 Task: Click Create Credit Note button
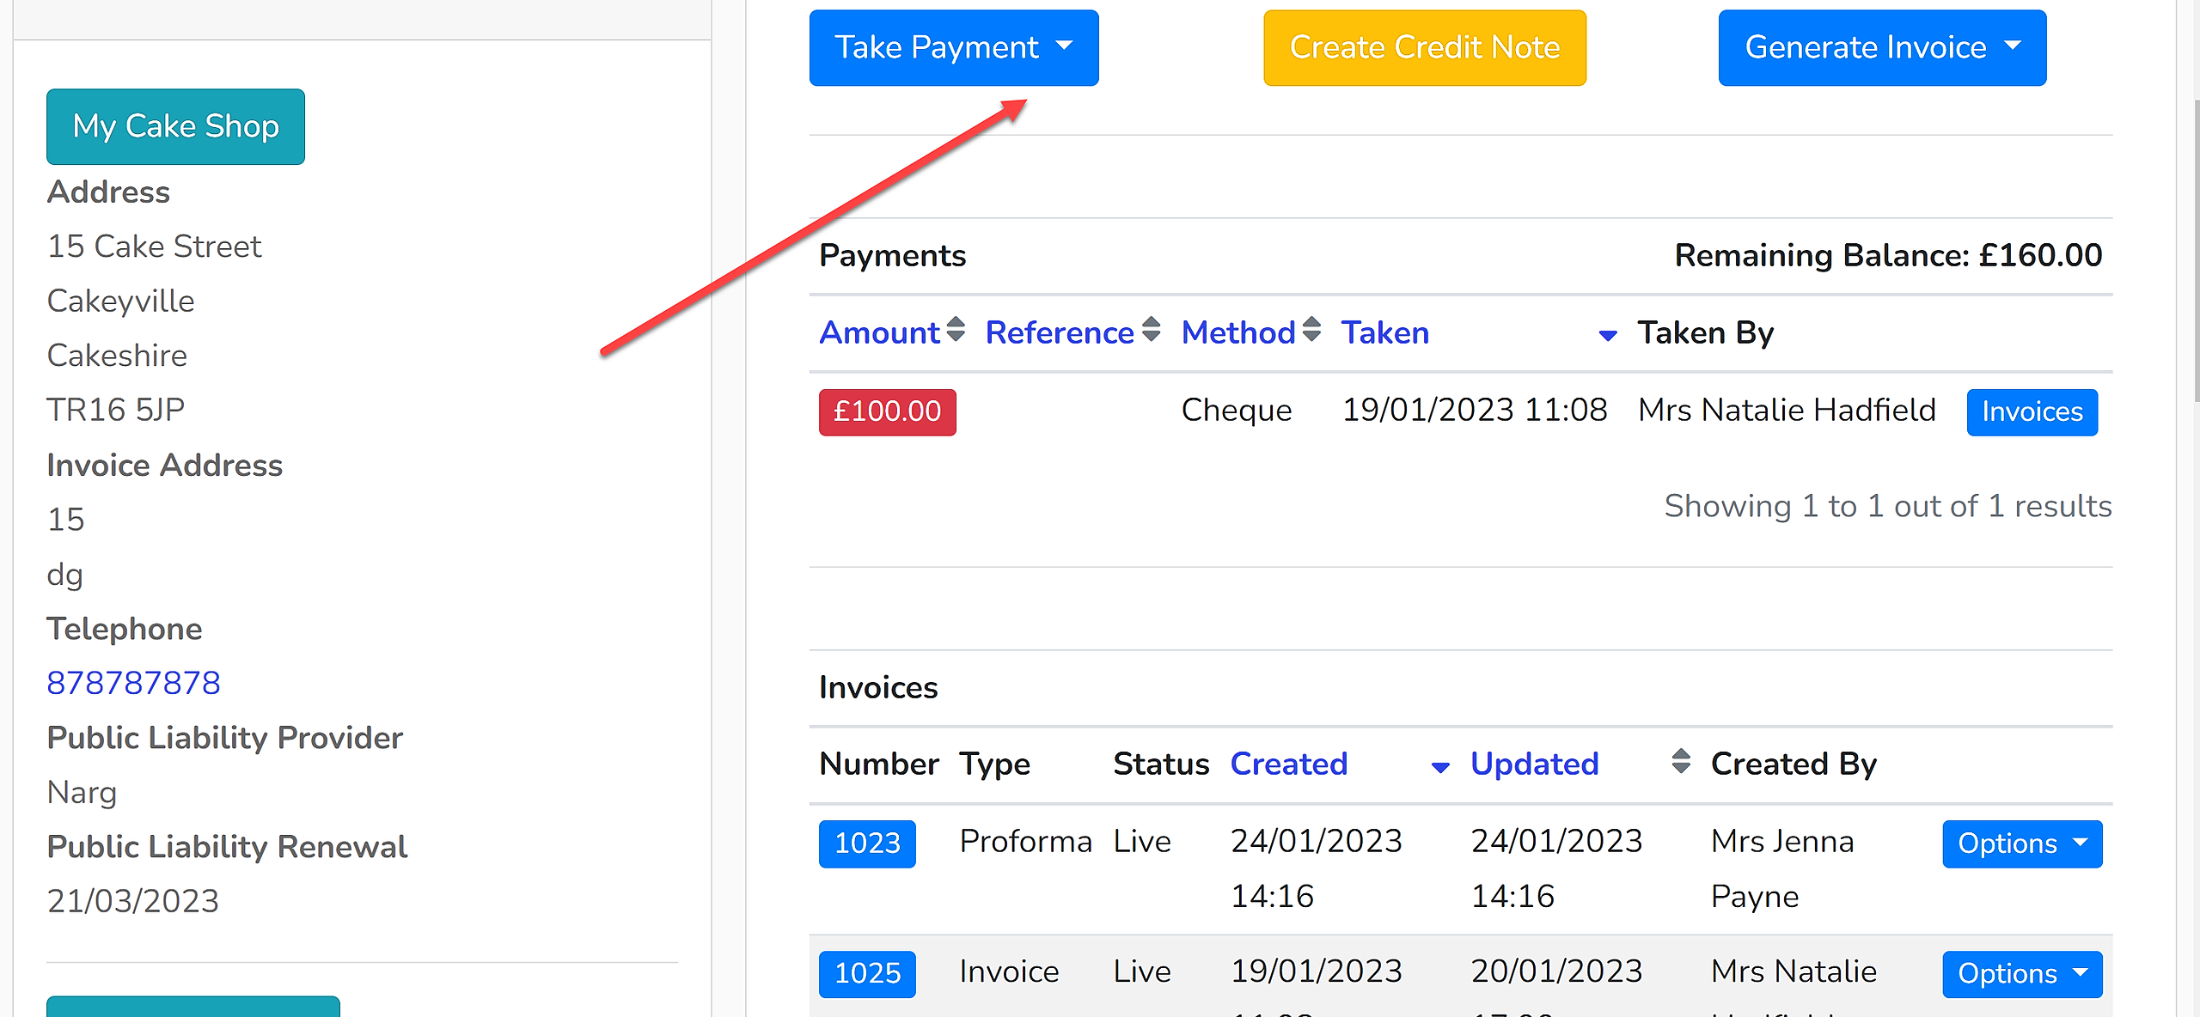pyautogui.click(x=1424, y=47)
